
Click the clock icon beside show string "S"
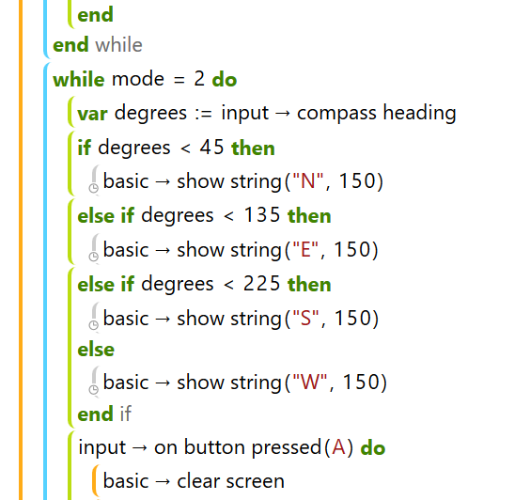point(94,325)
